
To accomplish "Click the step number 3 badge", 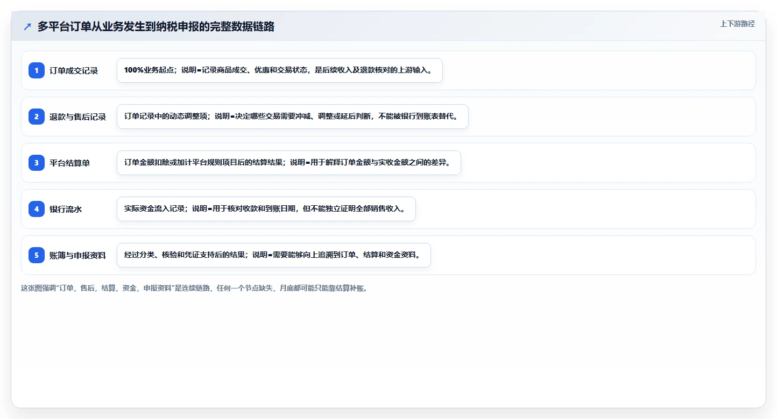I will [x=37, y=163].
